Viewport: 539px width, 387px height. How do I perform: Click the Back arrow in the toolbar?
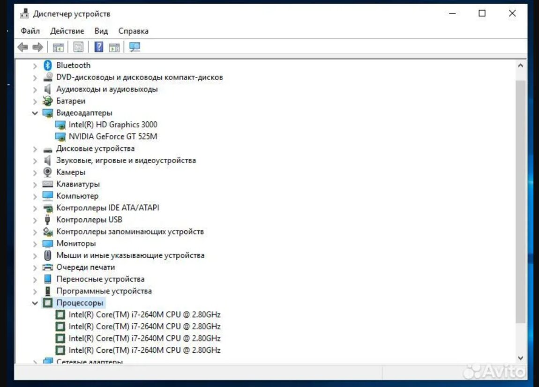point(22,47)
